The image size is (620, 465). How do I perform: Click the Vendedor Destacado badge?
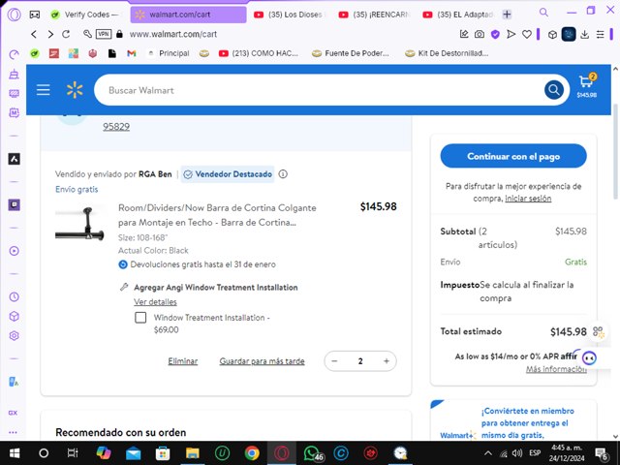click(228, 174)
